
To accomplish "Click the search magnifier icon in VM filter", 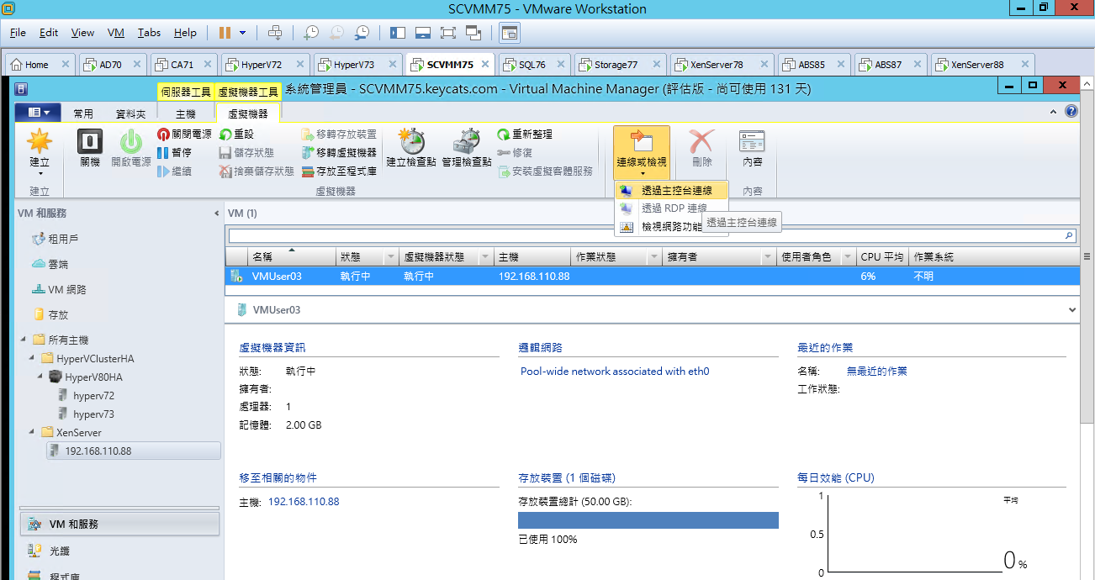I will click(1070, 236).
